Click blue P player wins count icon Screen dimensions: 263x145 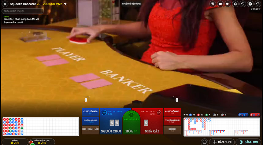(191, 115)
